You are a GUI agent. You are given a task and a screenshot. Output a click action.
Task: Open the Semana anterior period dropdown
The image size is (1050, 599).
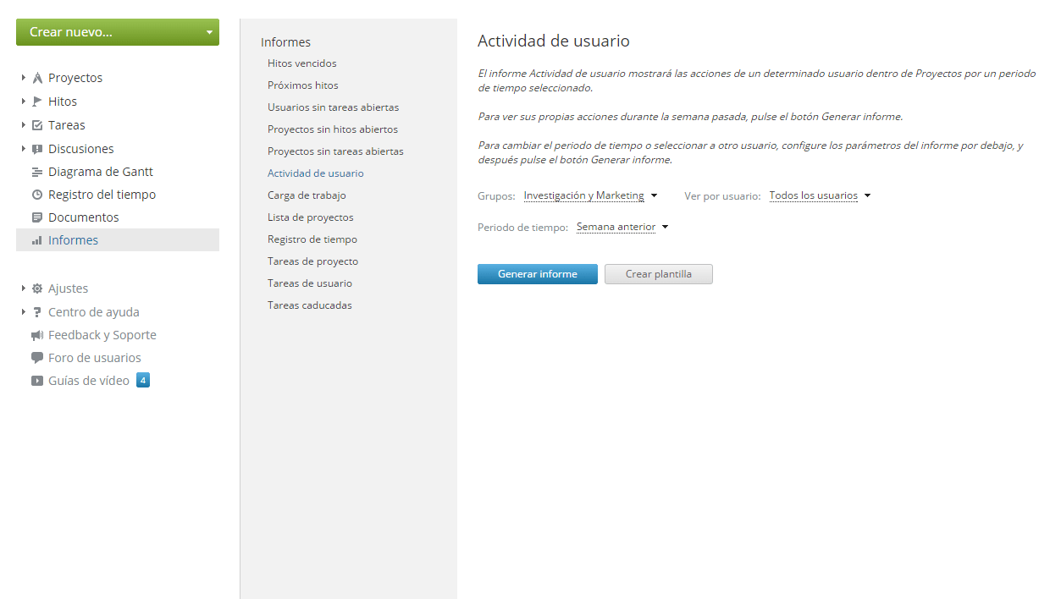622,227
